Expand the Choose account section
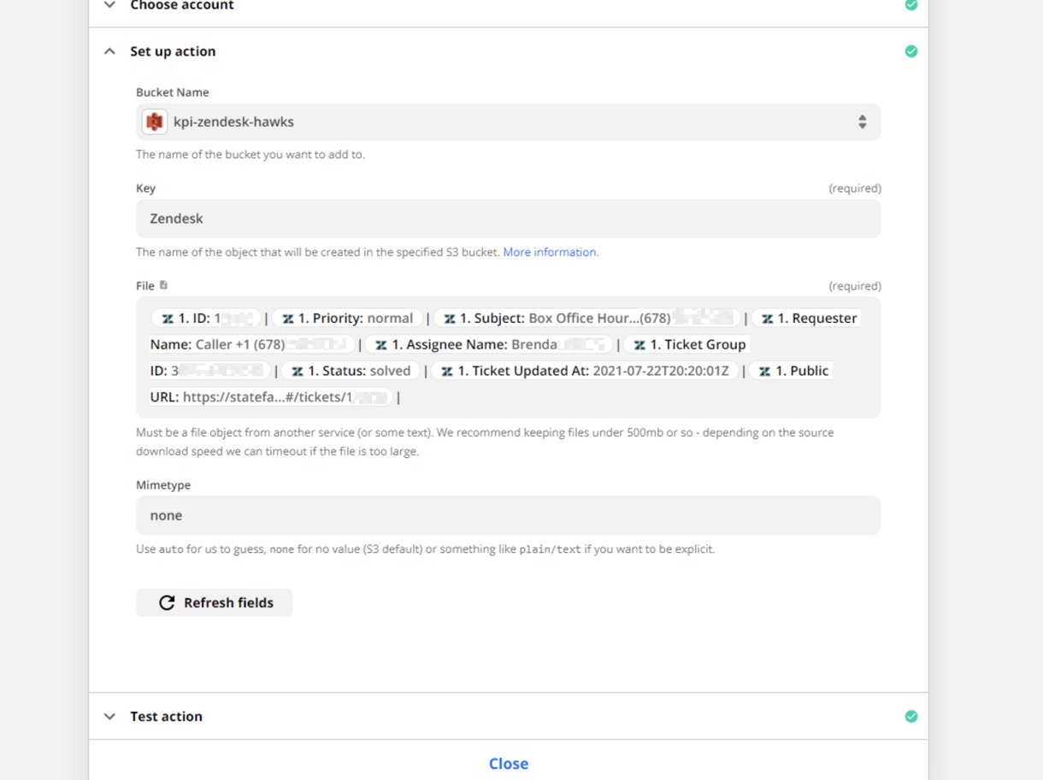Image resolution: width=1043 pixels, height=780 pixels. pos(109,5)
